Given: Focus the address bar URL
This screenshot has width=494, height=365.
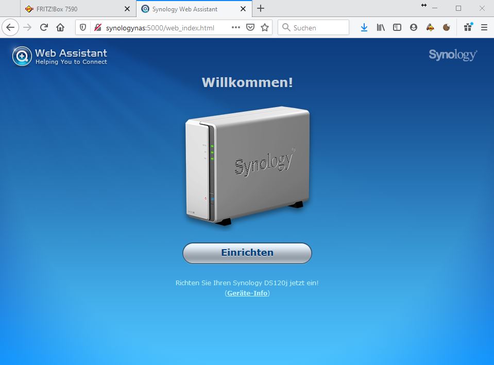Looking at the screenshot, I should (x=160, y=28).
